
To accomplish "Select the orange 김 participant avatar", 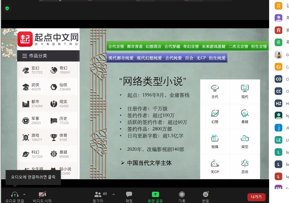I will point(278,6).
